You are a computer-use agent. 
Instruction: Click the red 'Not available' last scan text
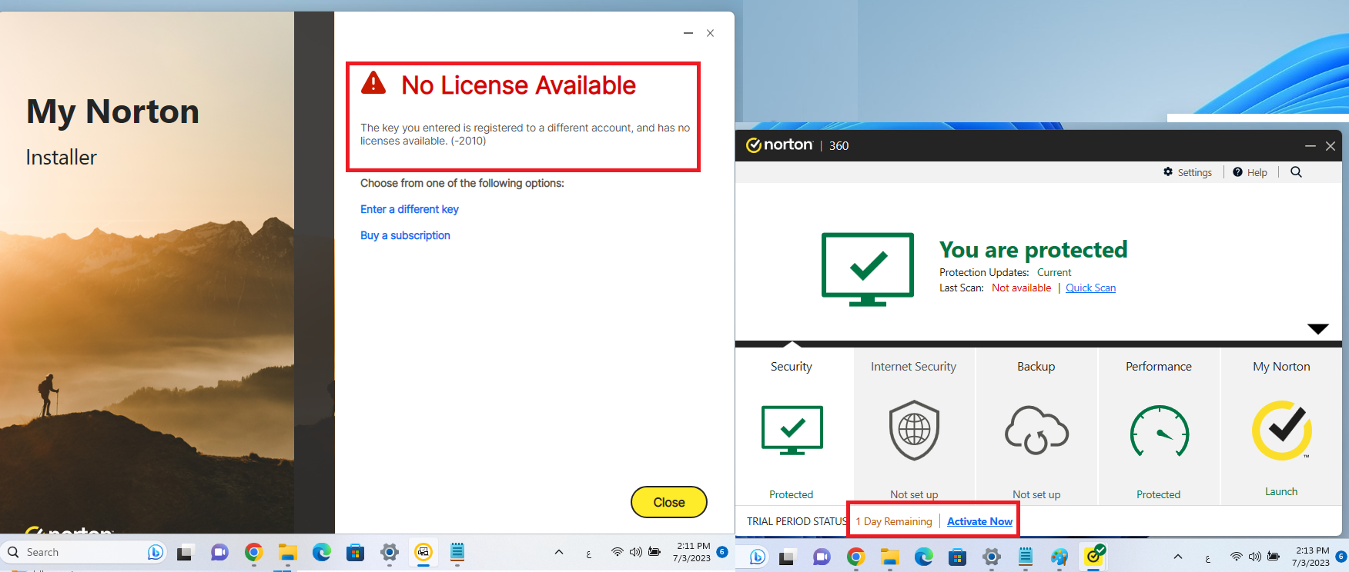pyautogui.click(x=1022, y=288)
